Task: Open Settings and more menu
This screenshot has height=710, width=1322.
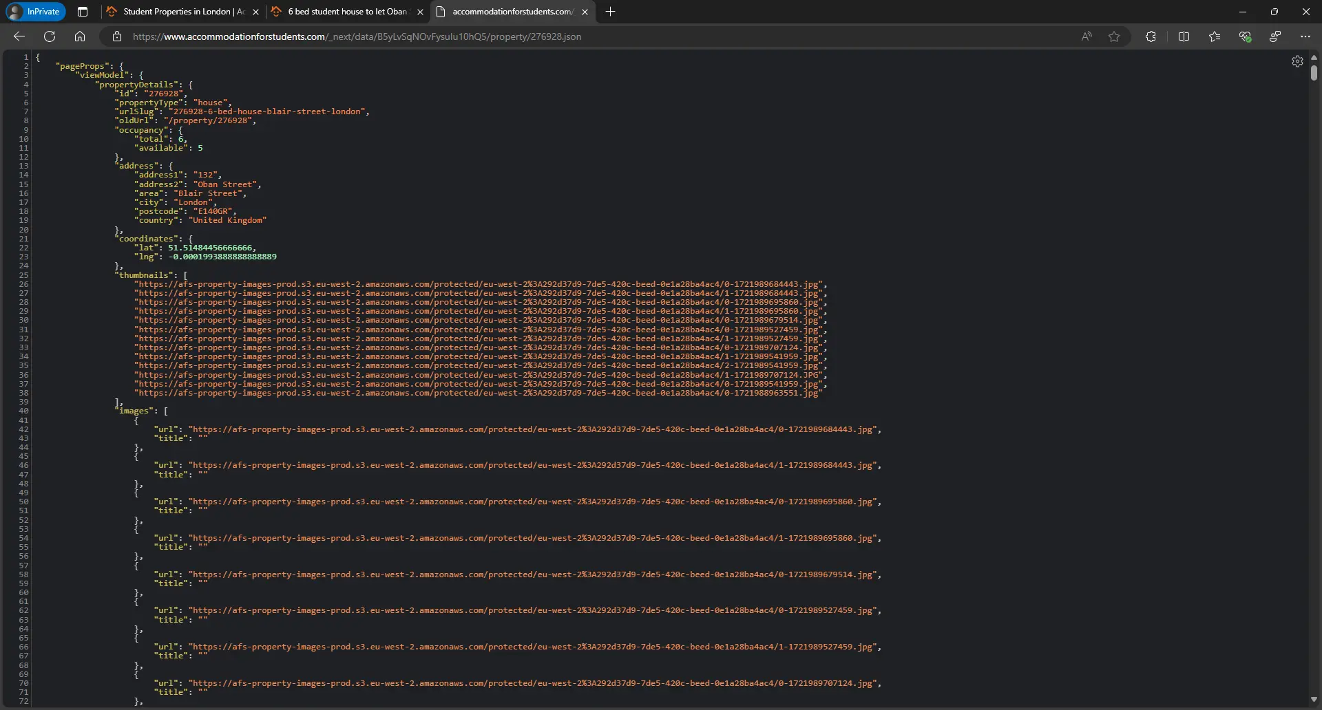Action: [x=1305, y=36]
